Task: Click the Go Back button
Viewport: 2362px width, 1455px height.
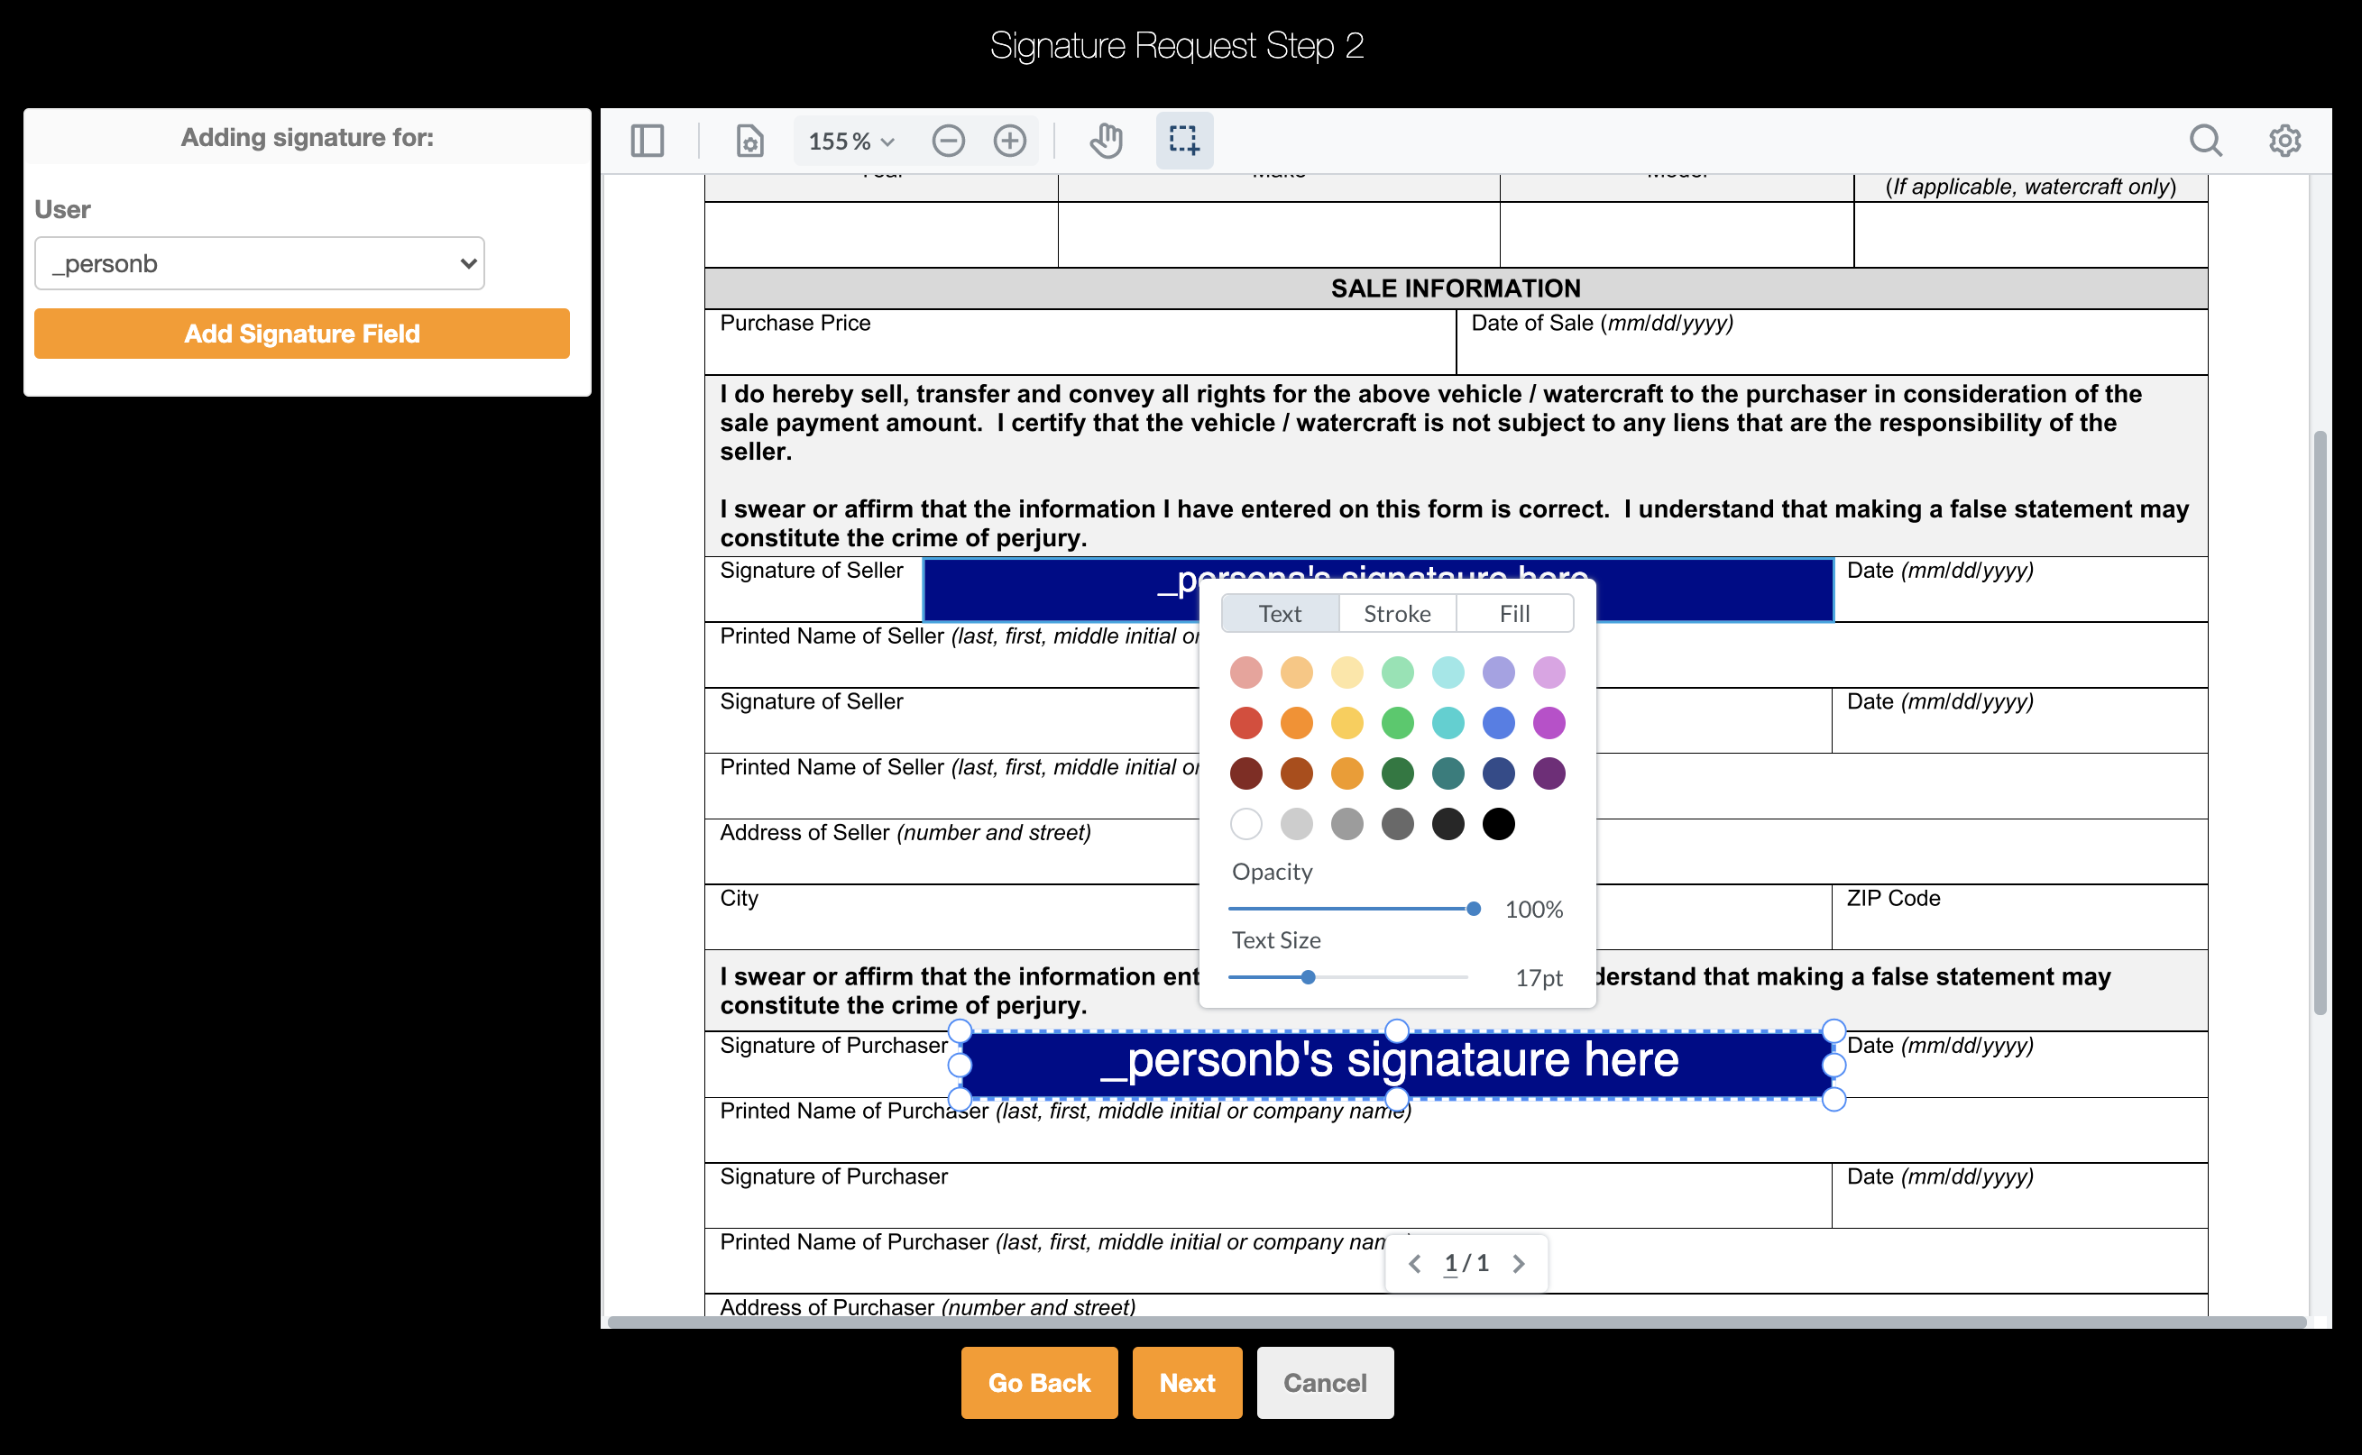Action: click(x=1040, y=1383)
